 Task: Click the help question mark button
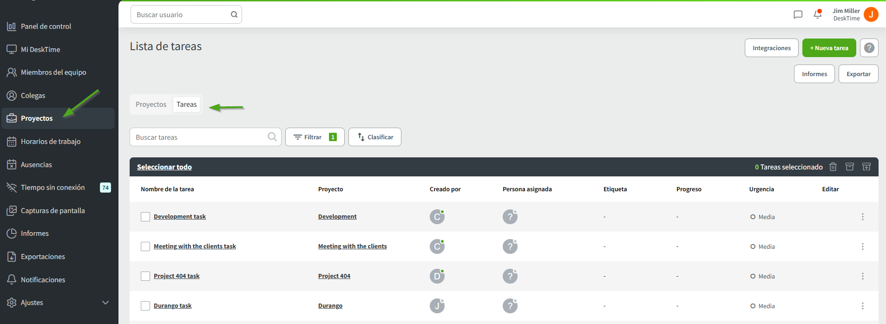pos(869,48)
